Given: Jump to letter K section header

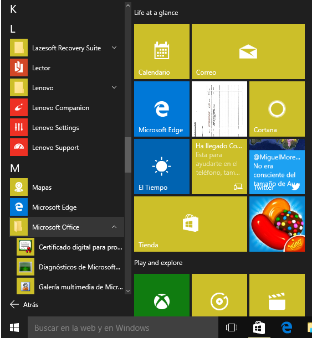Looking at the screenshot, I should pyautogui.click(x=13, y=9).
